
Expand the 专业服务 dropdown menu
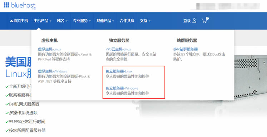82,21
